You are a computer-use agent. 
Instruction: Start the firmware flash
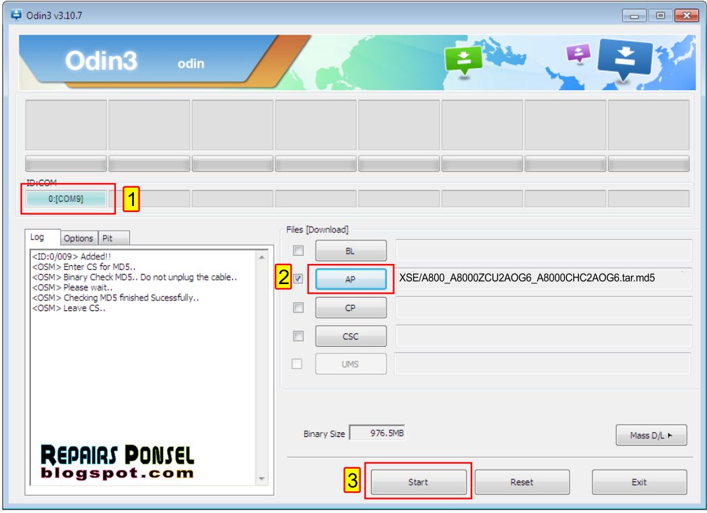(x=418, y=482)
